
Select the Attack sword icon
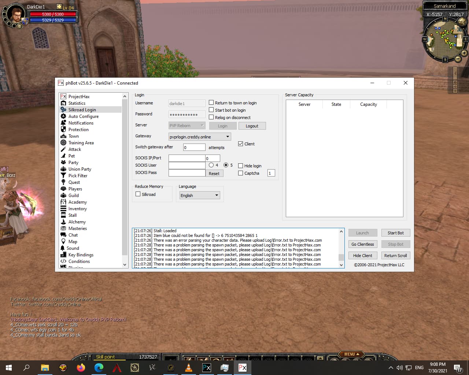tap(63, 149)
